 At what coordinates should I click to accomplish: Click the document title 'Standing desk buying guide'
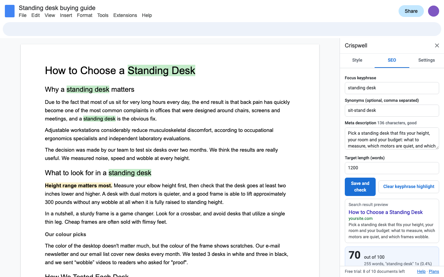coord(57,8)
